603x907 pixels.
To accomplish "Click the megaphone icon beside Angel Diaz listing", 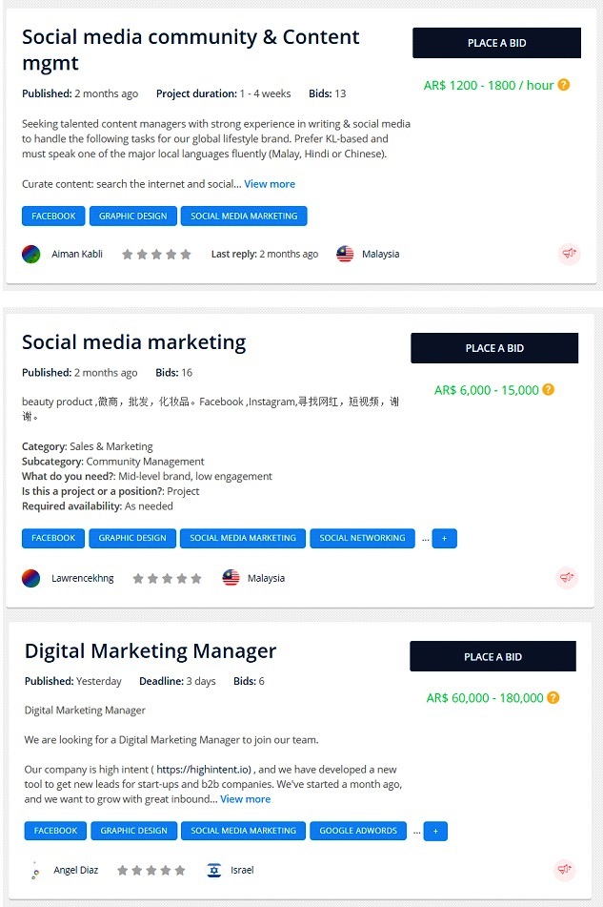I will click(x=565, y=870).
